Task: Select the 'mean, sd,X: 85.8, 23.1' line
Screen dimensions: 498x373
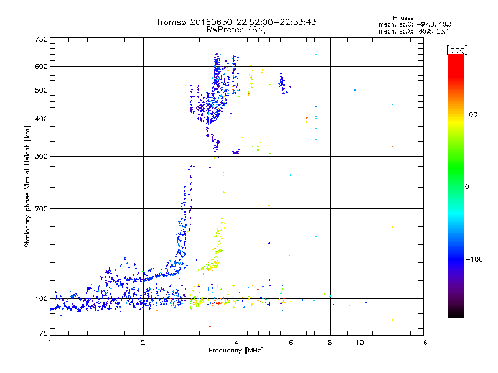Action: (x=413, y=32)
